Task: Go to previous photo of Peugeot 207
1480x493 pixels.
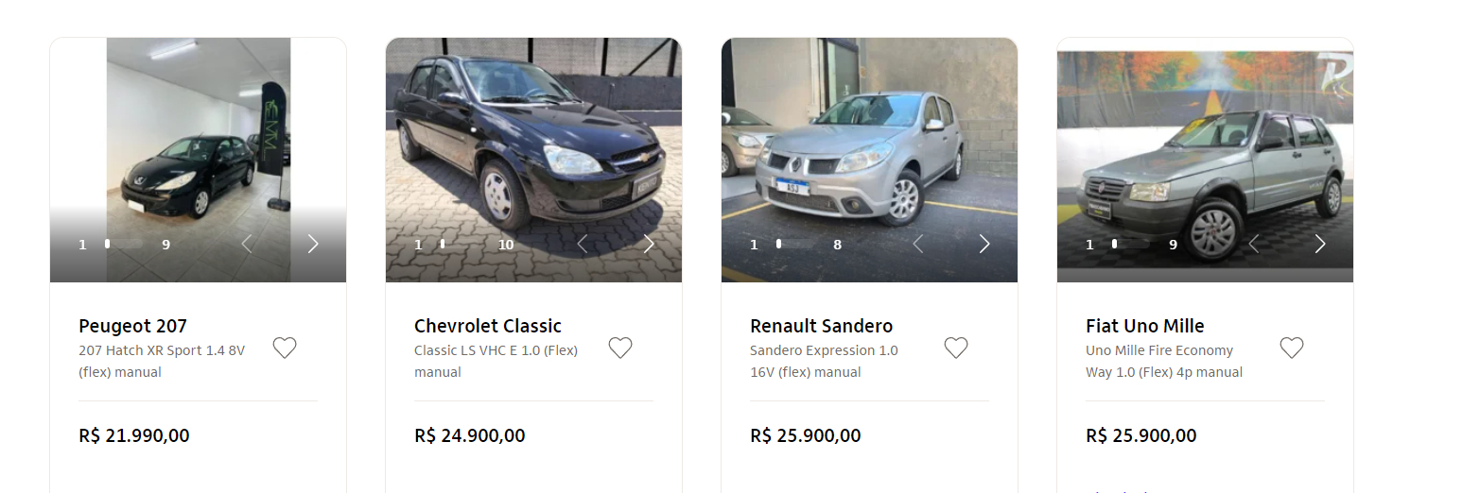Action: click(247, 245)
